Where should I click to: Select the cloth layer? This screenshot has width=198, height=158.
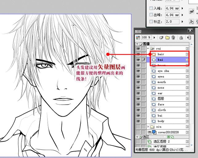coord(170,110)
